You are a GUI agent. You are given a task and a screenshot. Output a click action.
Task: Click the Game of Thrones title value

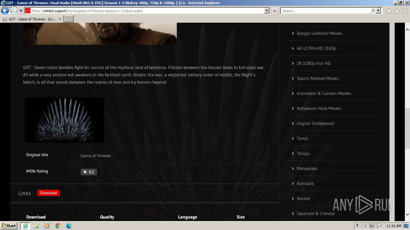[x=95, y=156]
